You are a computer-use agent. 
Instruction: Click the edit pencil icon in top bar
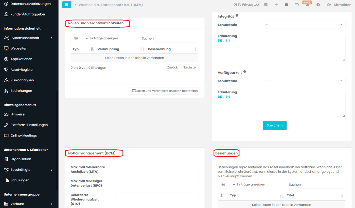[x=266, y=5]
